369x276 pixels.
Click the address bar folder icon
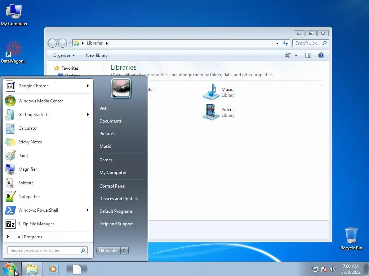(x=76, y=43)
